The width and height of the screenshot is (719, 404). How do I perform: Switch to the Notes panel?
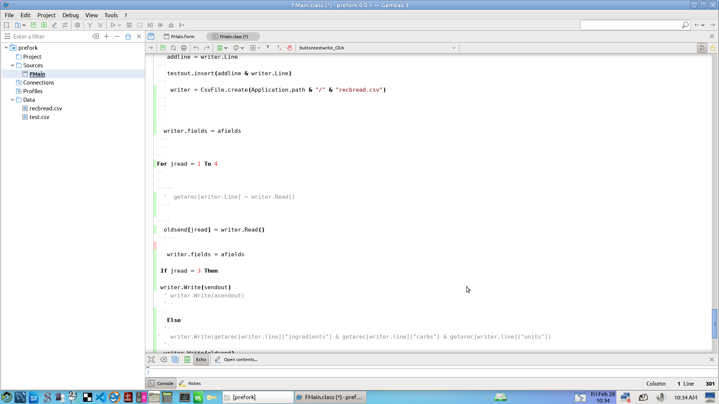[190, 383]
